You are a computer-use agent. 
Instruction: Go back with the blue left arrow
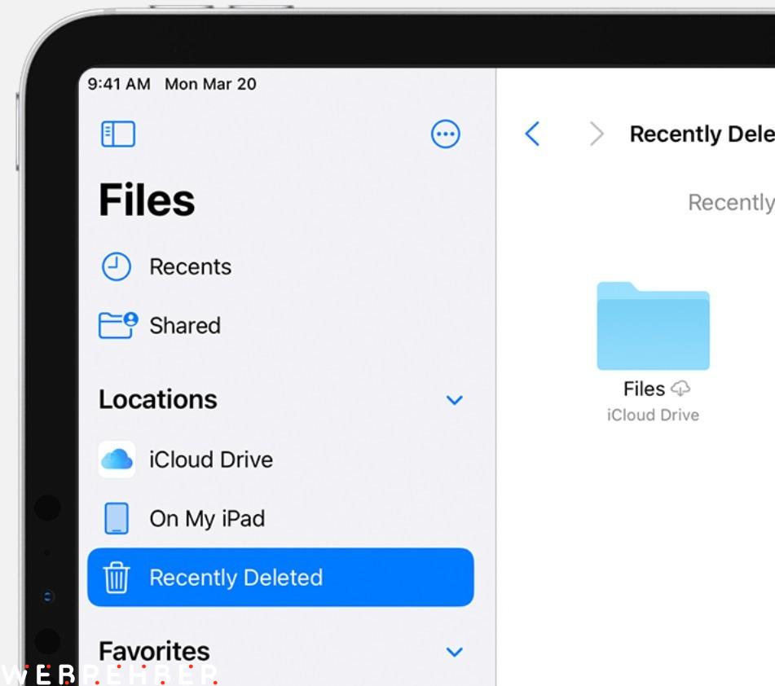(x=532, y=134)
